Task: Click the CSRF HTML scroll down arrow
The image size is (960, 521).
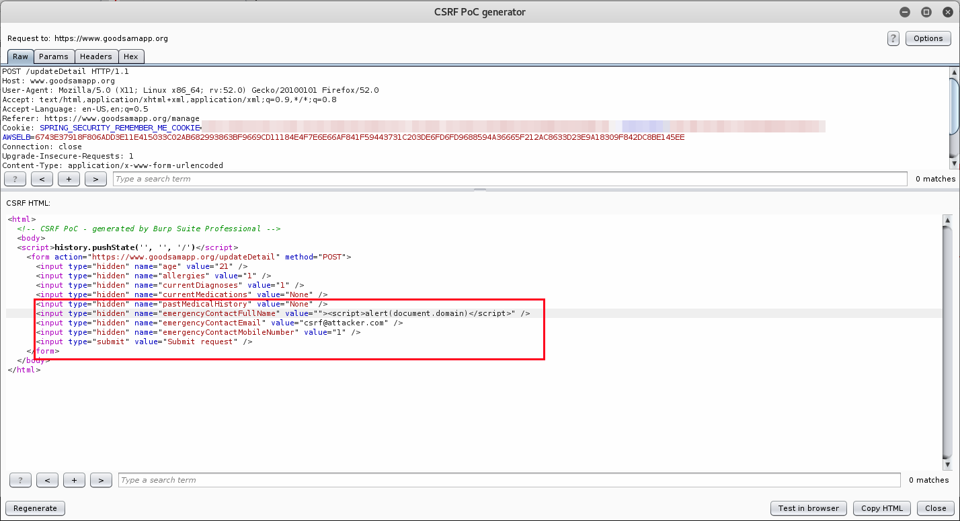Action: pos(947,465)
